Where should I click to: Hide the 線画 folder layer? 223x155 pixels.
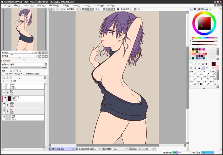click(x=4, y=104)
